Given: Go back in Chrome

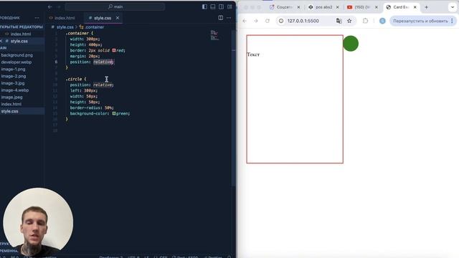Looking at the screenshot, I should pyautogui.click(x=245, y=21).
